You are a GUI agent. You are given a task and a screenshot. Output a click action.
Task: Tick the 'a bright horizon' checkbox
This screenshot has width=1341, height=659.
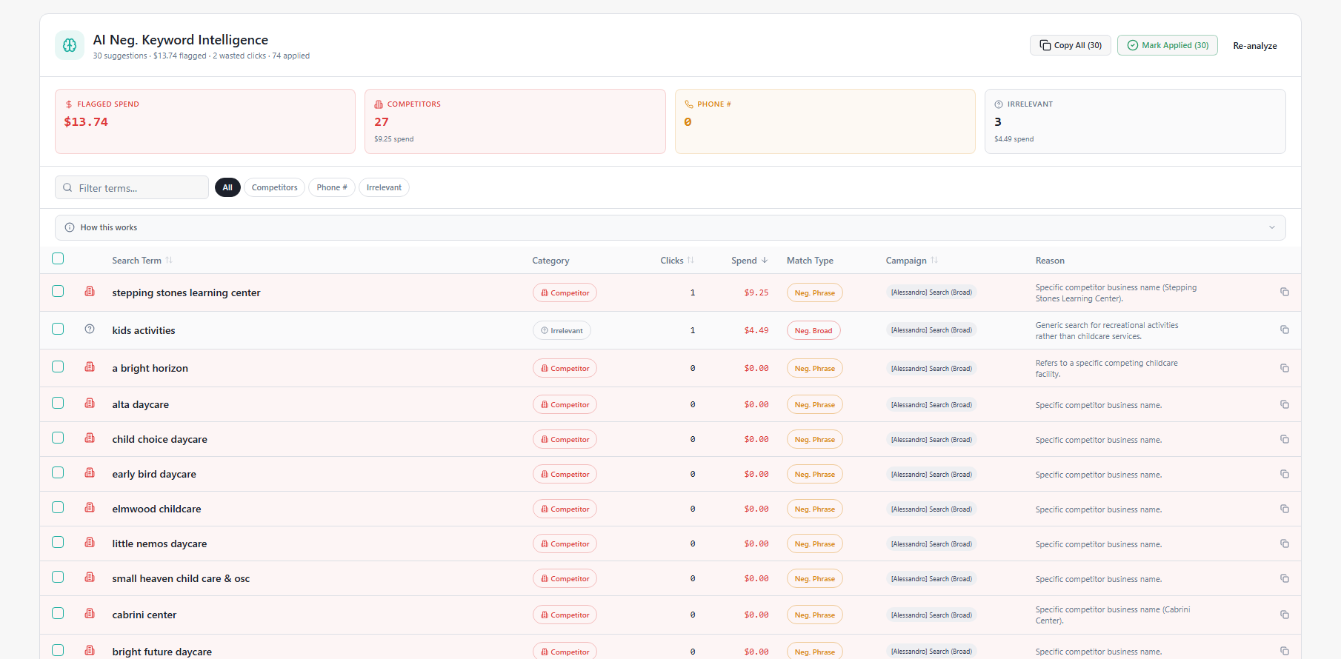click(x=58, y=367)
